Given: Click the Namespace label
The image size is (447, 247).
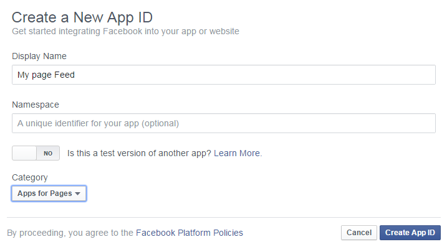Looking at the screenshot, I should click(36, 105).
